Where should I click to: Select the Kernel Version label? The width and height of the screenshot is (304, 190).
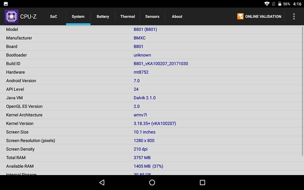pos(20,123)
